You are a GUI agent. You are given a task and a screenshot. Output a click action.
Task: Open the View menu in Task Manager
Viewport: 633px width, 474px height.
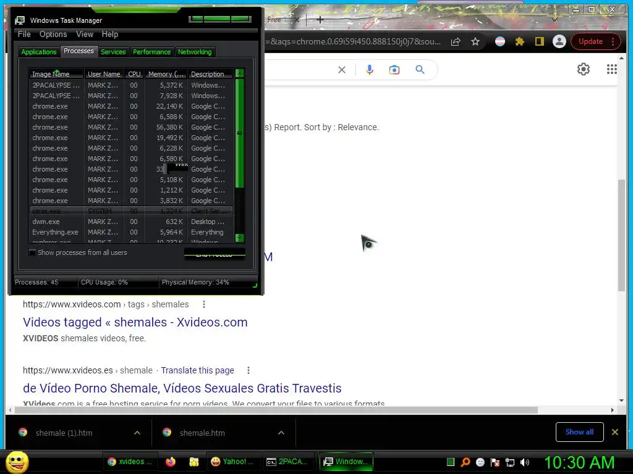pos(85,35)
